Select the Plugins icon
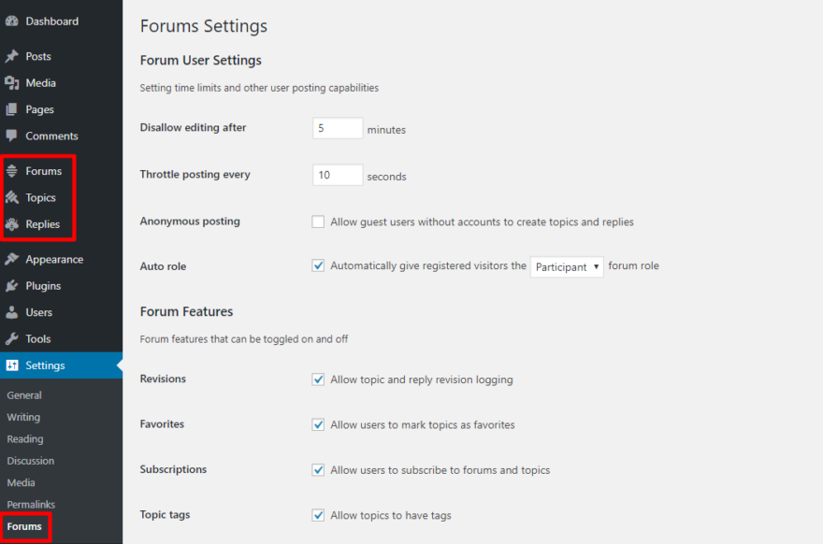Viewport: 823px width, 544px height. point(13,285)
